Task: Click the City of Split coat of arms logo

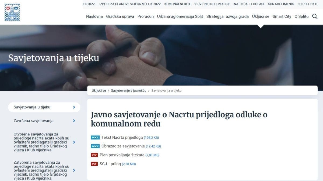Action: click(12, 12)
